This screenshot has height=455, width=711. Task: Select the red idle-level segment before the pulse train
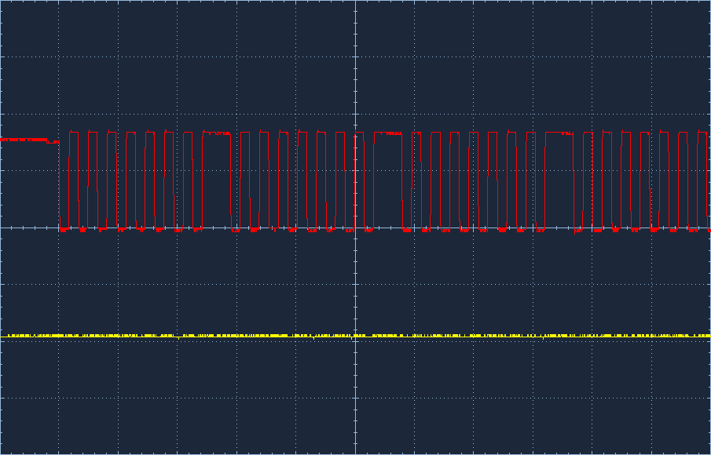30,140
